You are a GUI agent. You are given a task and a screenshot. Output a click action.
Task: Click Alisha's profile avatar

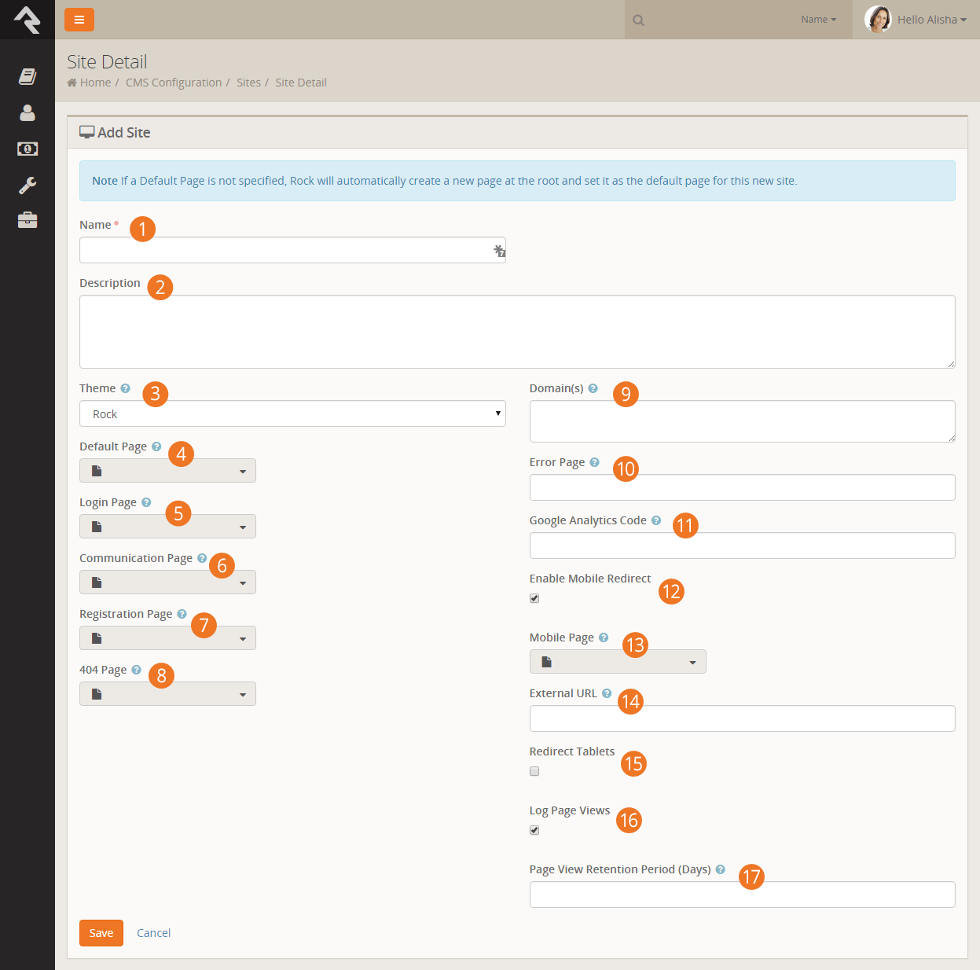(x=878, y=19)
